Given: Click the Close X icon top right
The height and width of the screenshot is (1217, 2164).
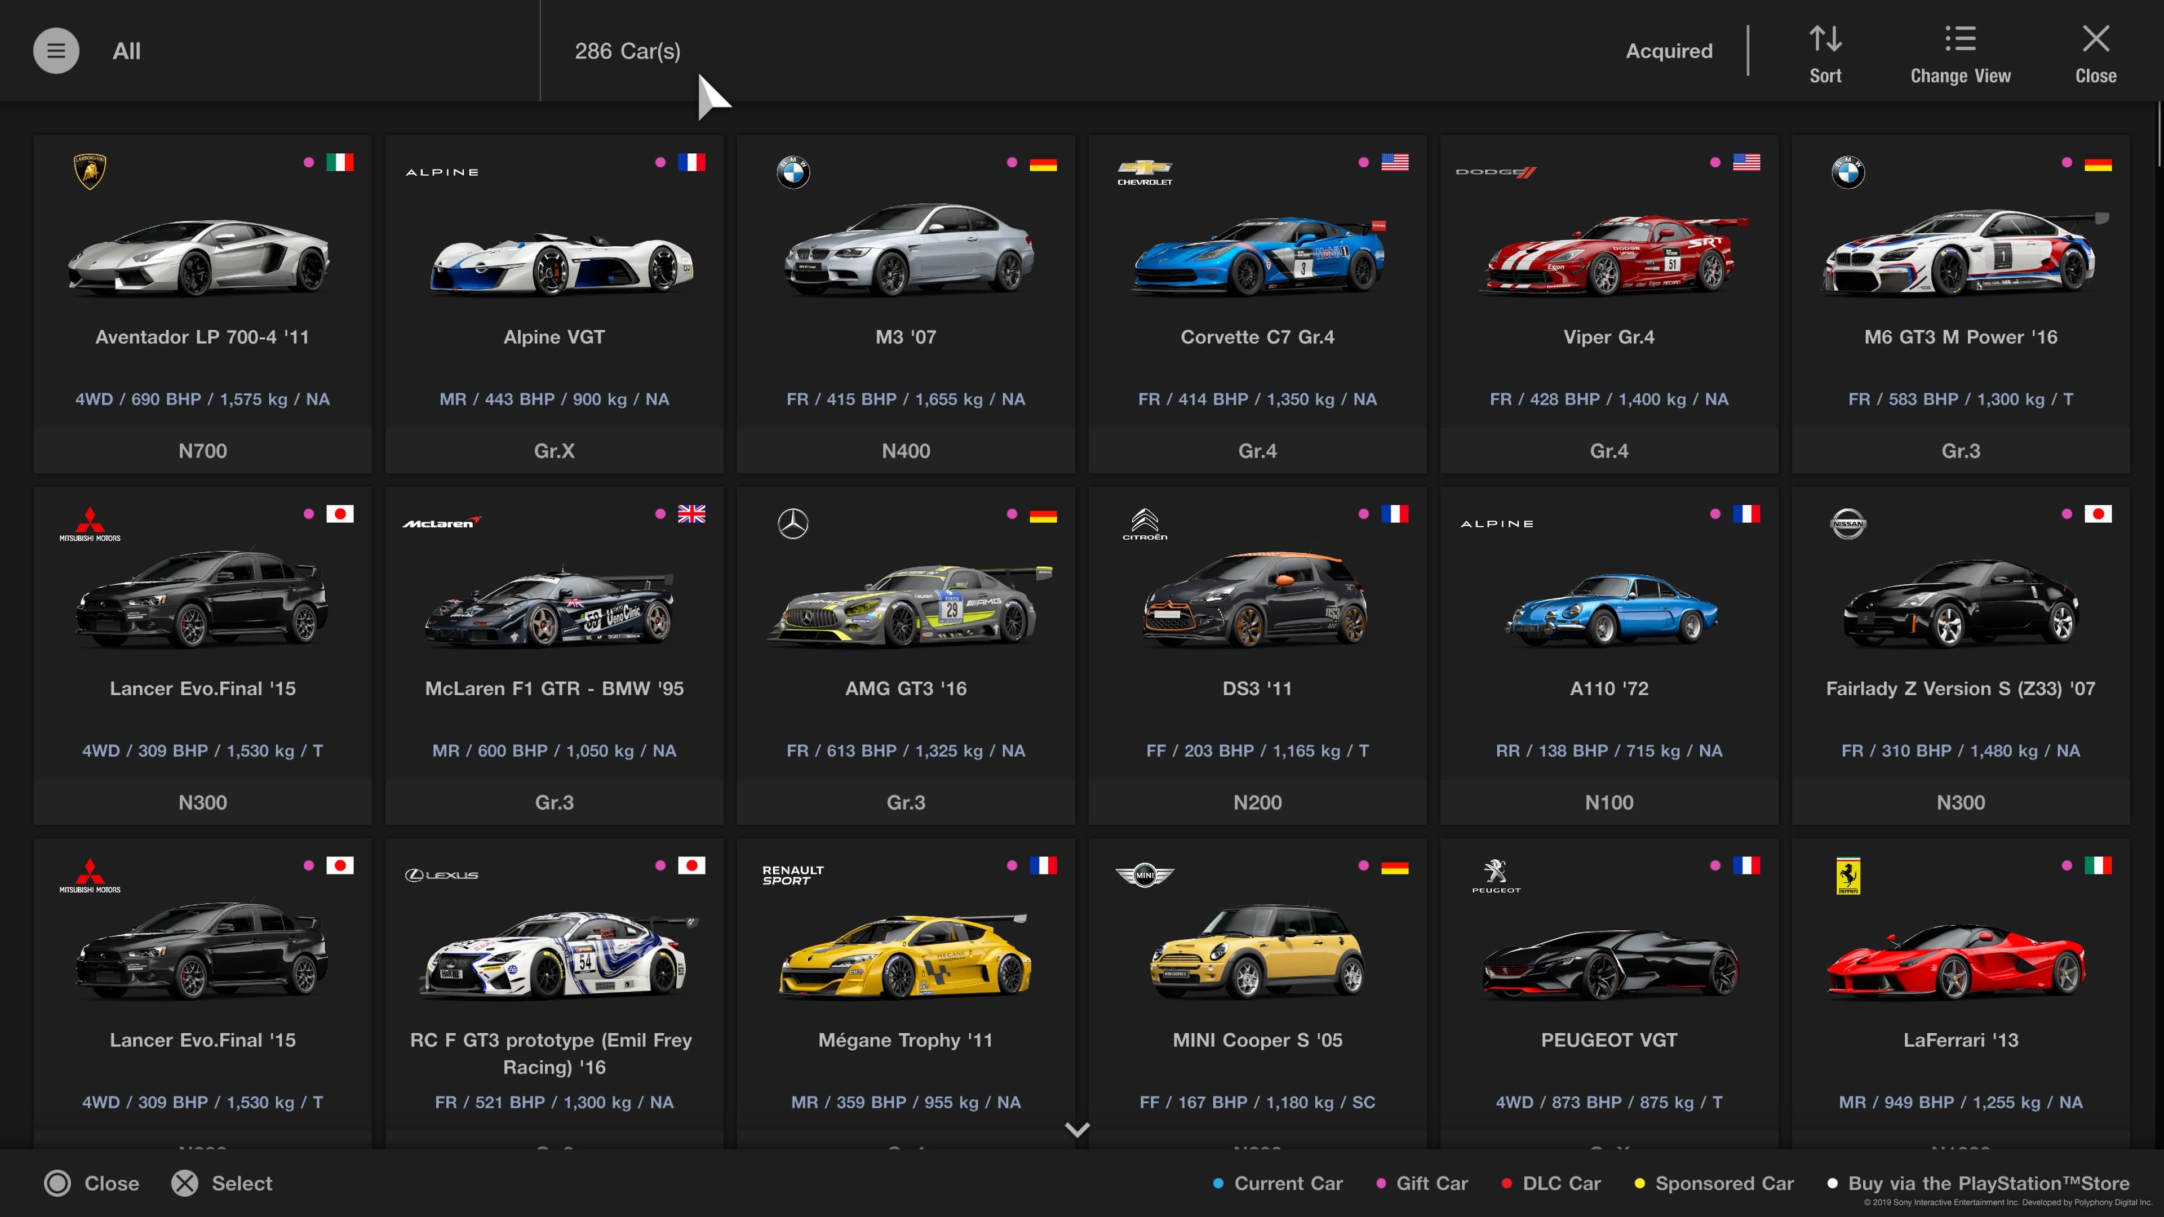Looking at the screenshot, I should (2095, 38).
